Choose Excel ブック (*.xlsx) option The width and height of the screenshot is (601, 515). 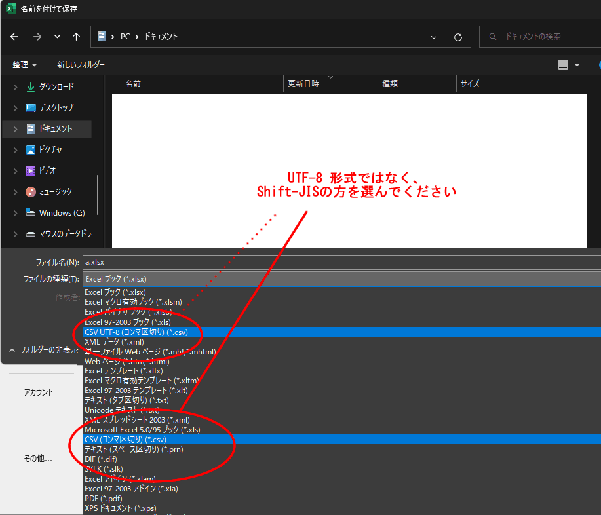pyautogui.click(x=341, y=292)
